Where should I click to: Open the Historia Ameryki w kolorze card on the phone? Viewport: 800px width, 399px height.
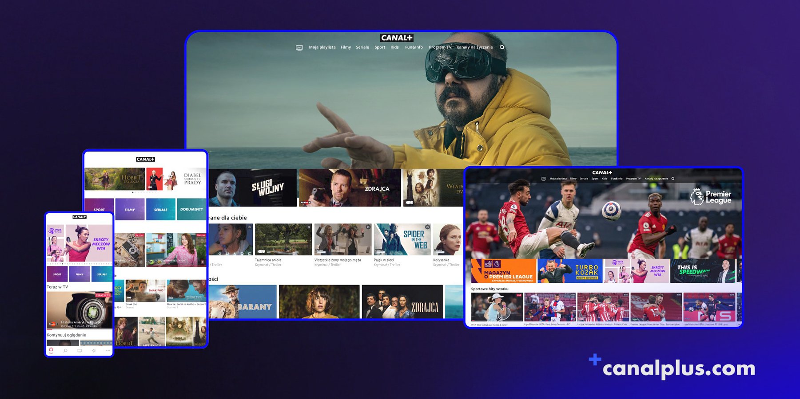click(x=80, y=310)
